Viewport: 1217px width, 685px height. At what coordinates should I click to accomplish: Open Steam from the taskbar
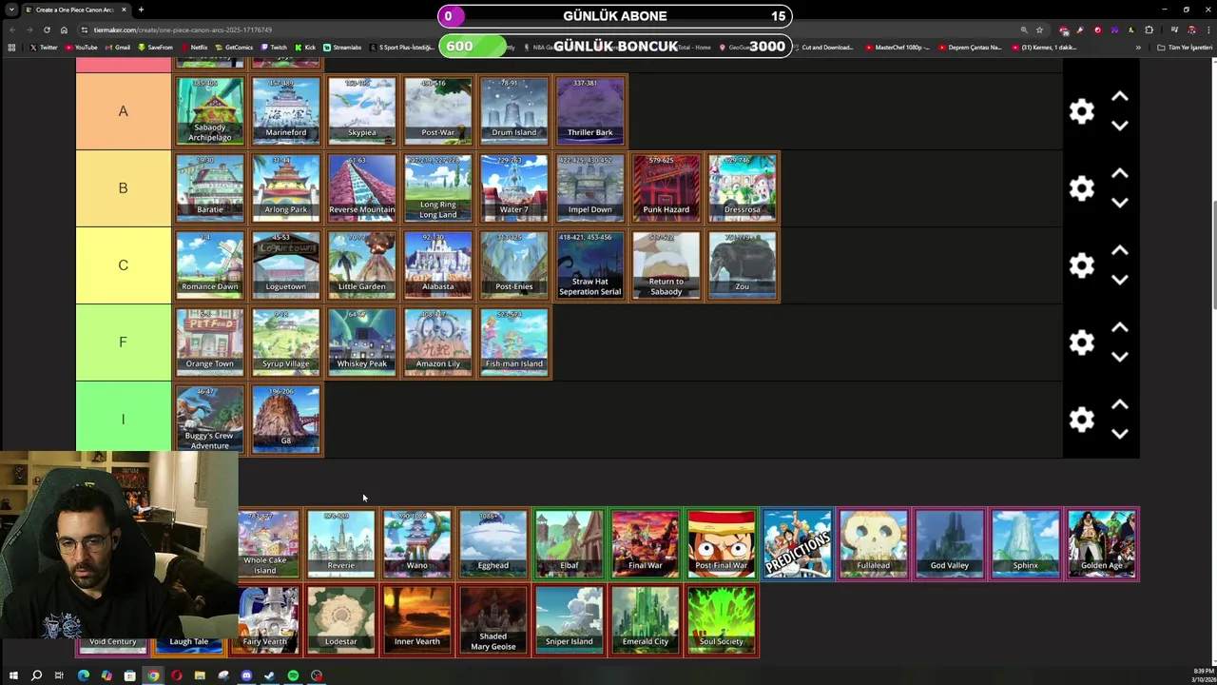(x=269, y=675)
